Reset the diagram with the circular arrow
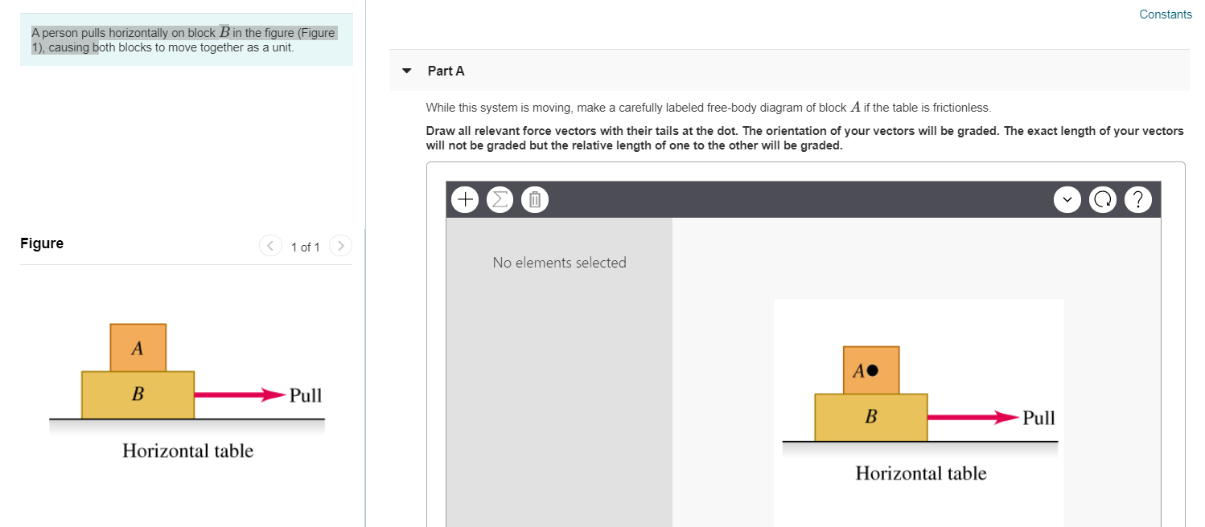1205x527 pixels. [x=1103, y=198]
